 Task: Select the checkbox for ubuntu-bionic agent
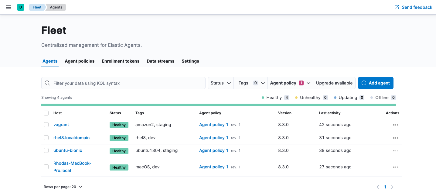[46, 150]
